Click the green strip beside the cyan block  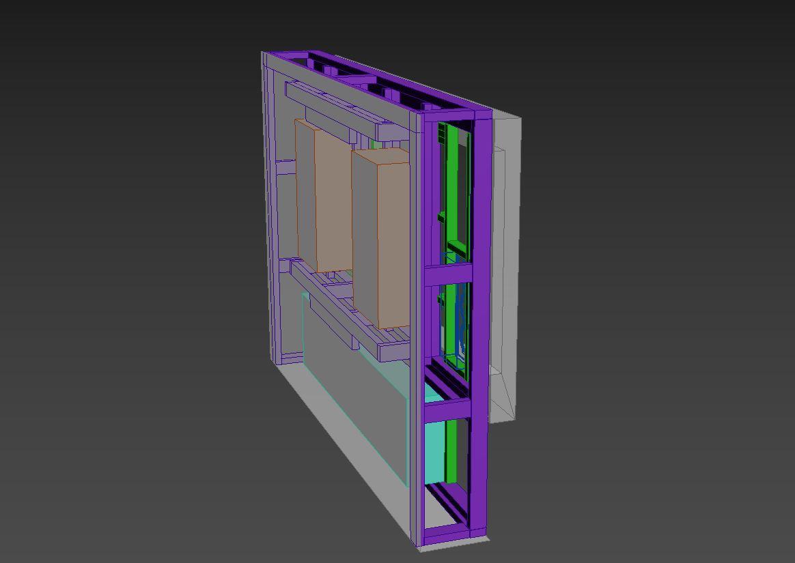(x=451, y=451)
